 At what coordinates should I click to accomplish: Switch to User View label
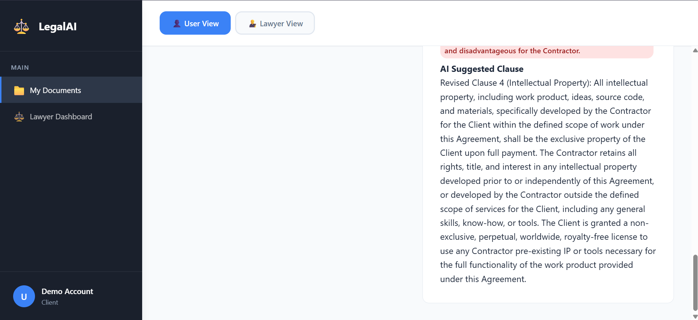(201, 24)
